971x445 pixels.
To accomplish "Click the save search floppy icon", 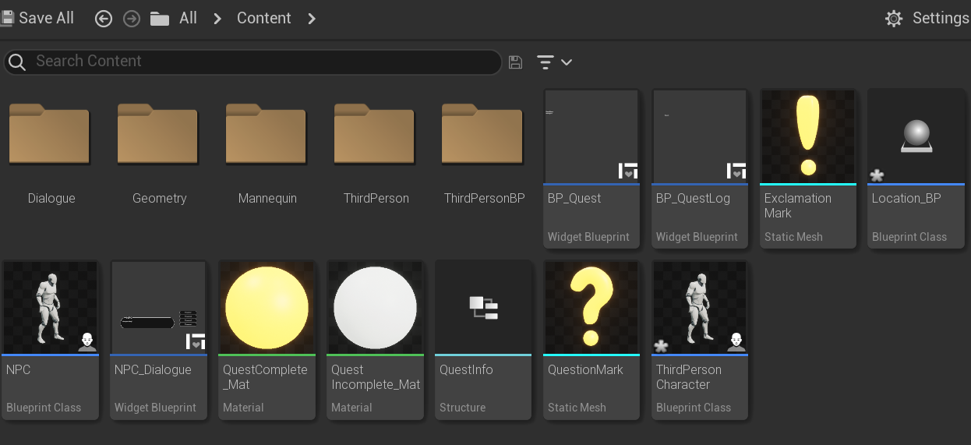I will point(515,62).
